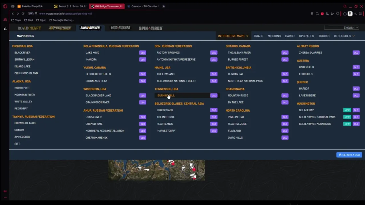Expand the Resources dropdown menu
The height and width of the screenshot is (205, 365).
[x=344, y=36]
